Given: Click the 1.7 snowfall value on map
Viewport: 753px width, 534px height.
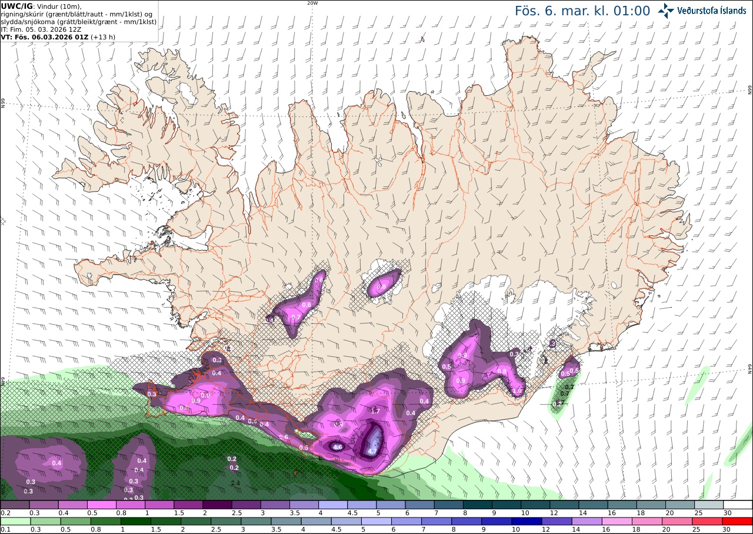Looking at the screenshot, I should (375, 411).
